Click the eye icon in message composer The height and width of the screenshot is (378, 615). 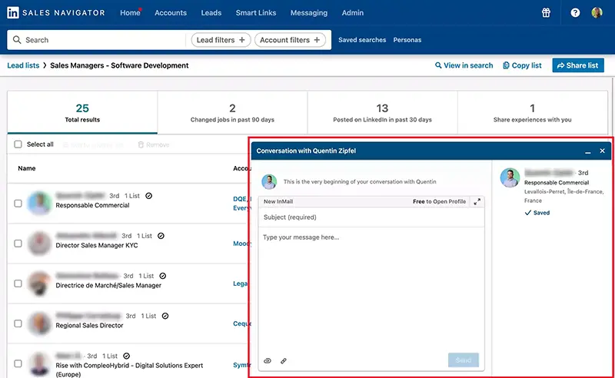[268, 361]
